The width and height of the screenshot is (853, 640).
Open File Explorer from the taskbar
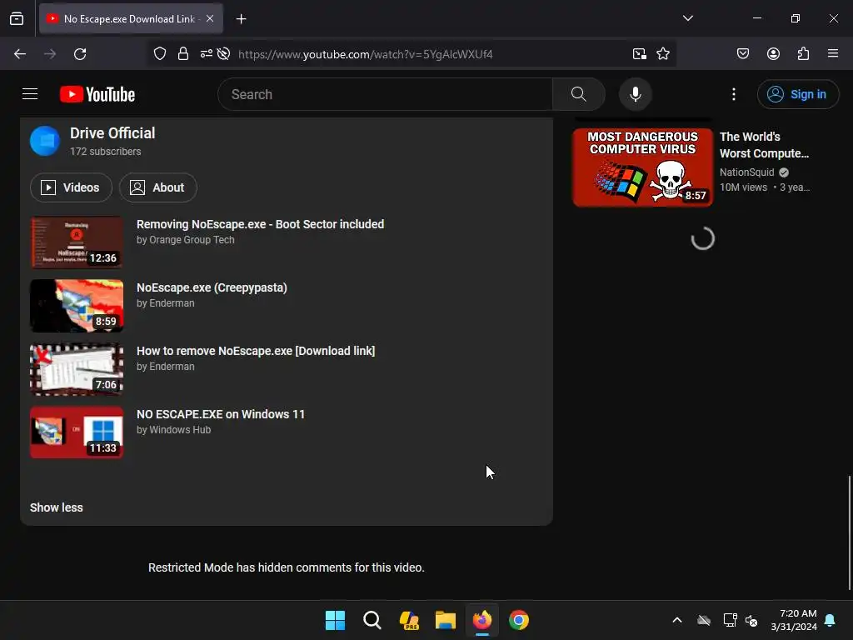[x=446, y=620]
